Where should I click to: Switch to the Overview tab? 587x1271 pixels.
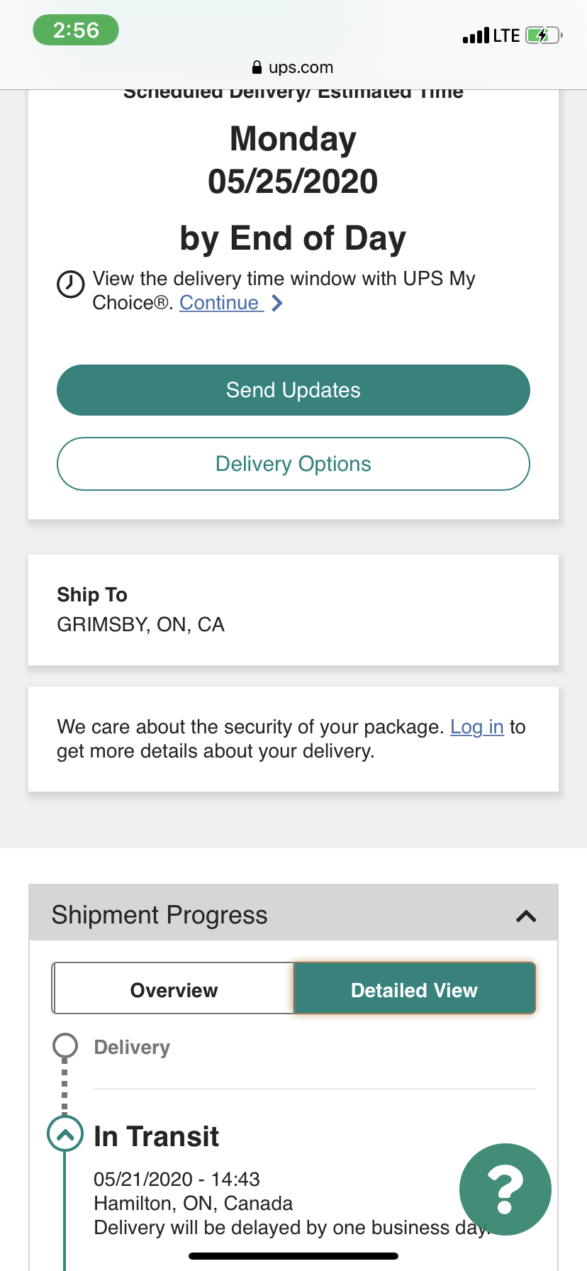pyautogui.click(x=174, y=990)
